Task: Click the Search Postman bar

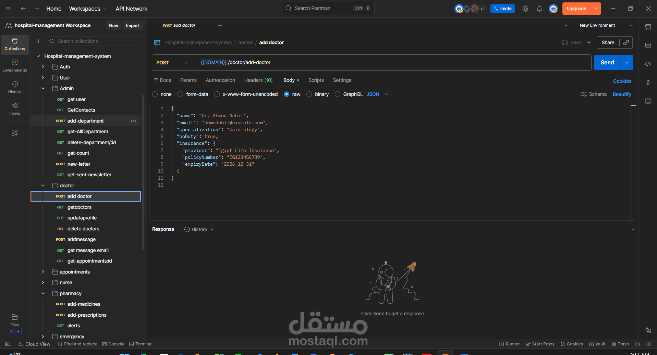Action: point(328,9)
